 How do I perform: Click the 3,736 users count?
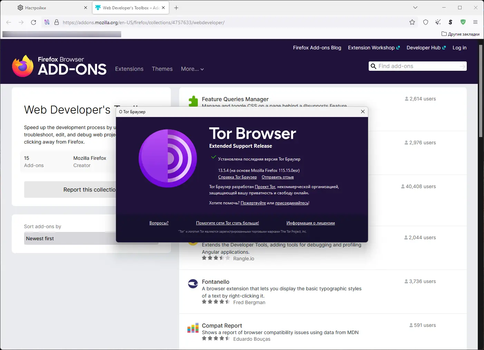(x=420, y=281)
